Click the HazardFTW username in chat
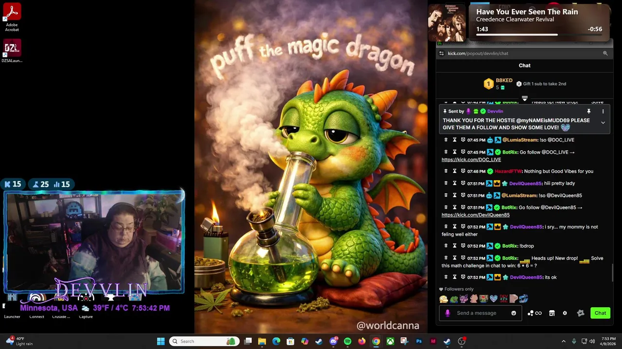Image resolution: width=622 pixels, height=349 pixels. pos(508,171)
